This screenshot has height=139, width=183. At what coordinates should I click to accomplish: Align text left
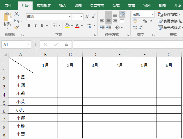pyautogui.click(x=102, y=21)
